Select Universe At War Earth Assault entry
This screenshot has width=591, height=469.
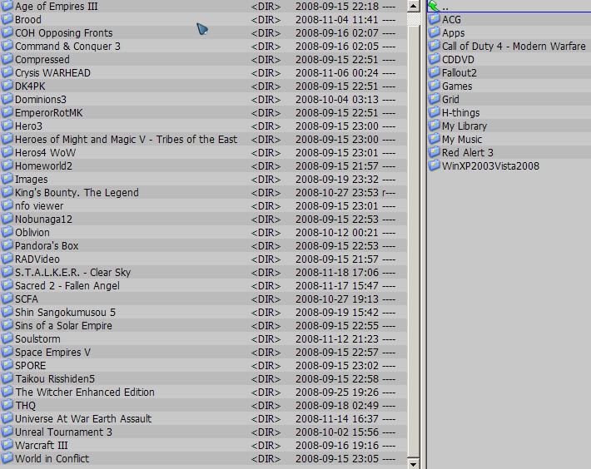coord(83,418)
